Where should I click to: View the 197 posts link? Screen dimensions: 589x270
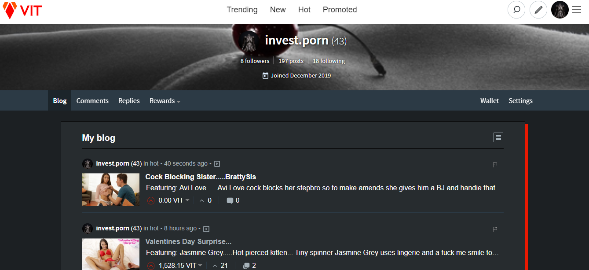point(291,61)
